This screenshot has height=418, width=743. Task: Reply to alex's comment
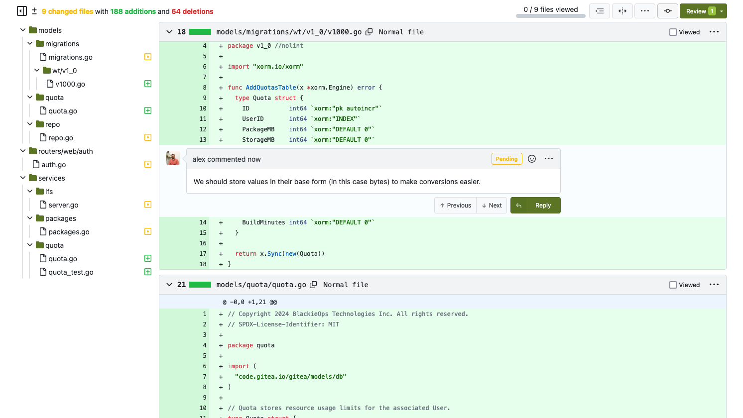click(x=535, y=206)
